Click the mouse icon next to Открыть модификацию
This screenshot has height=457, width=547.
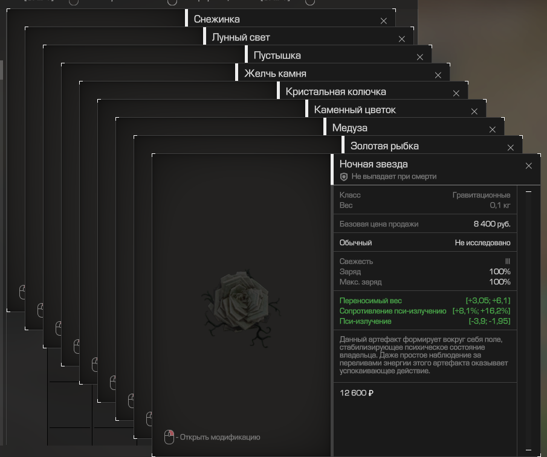pos(169,437)
